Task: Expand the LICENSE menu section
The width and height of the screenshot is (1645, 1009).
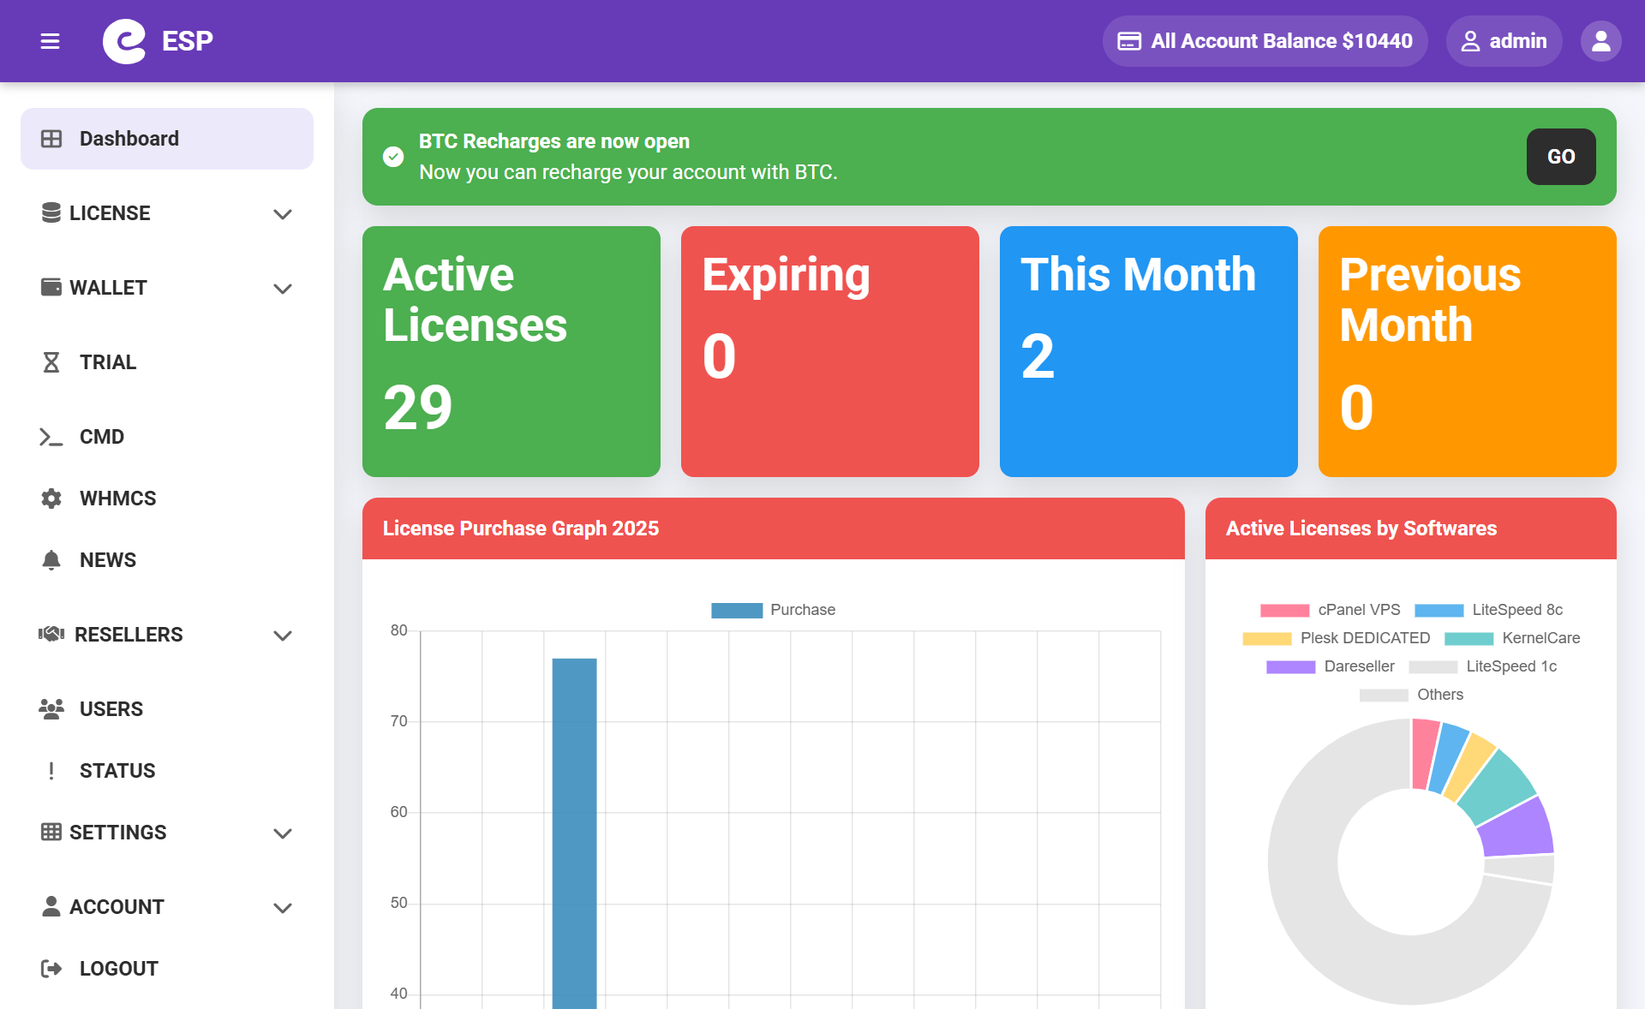Action: point(283,213)
